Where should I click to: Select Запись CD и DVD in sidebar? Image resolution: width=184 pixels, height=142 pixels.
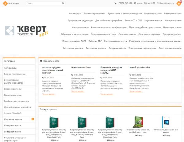pos(13,113)
